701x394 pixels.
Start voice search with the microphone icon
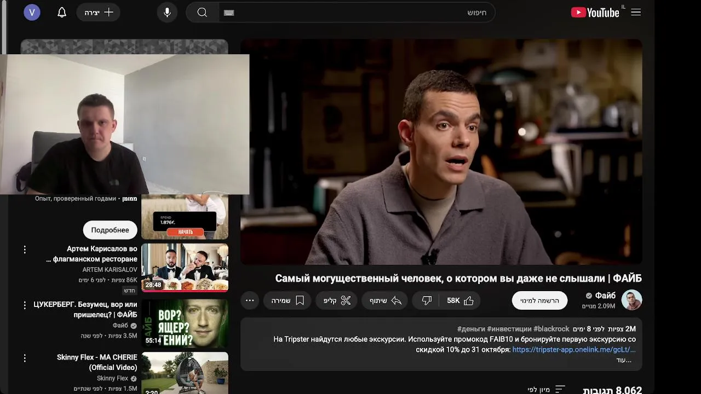pyautogui.click(x=167, y=12)
